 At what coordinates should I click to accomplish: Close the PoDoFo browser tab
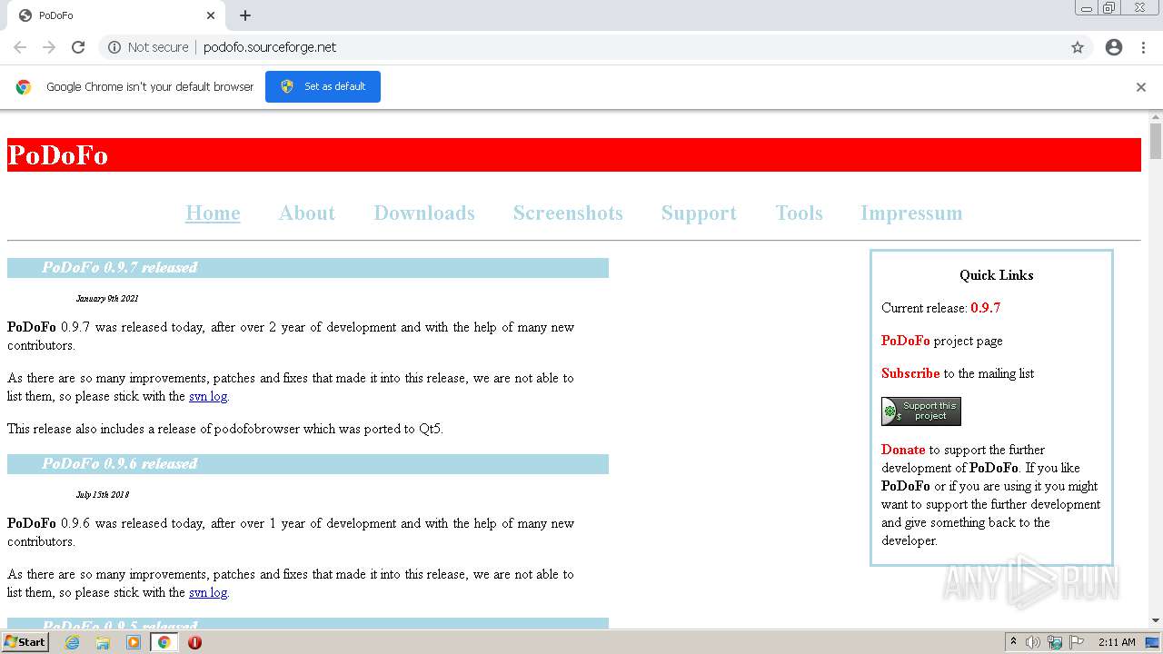(x=211, y=15)
